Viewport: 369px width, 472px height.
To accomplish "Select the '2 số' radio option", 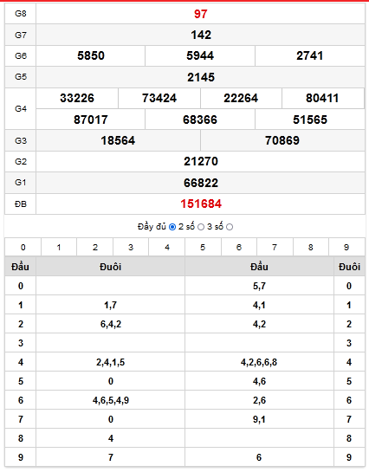I will 201,227.
